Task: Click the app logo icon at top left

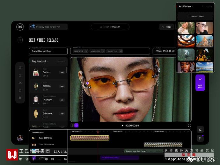Action: pyautogui.click(x=20, y=27)
